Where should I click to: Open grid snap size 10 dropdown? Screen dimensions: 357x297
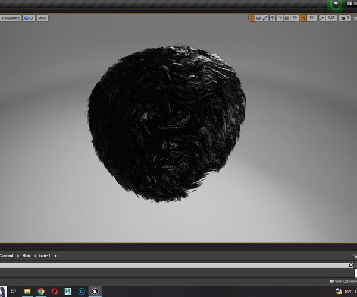coord(295,18)
